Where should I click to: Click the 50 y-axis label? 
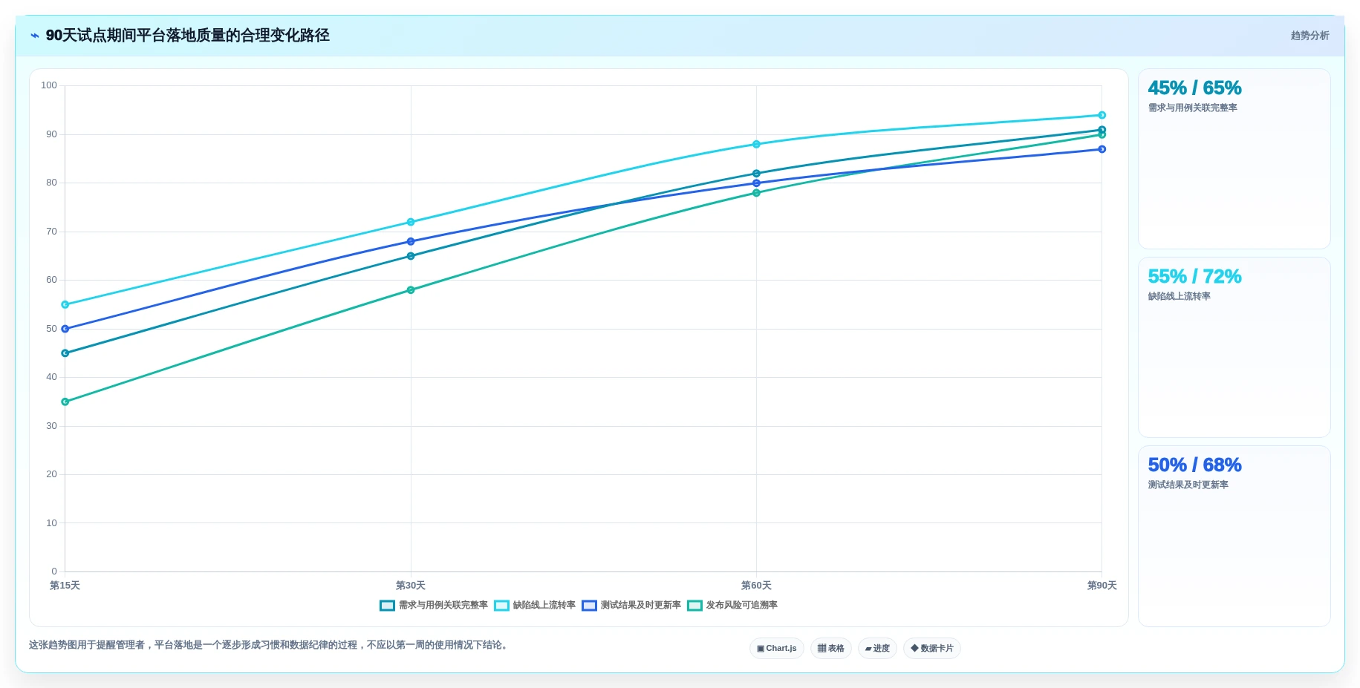pos(51,329)
